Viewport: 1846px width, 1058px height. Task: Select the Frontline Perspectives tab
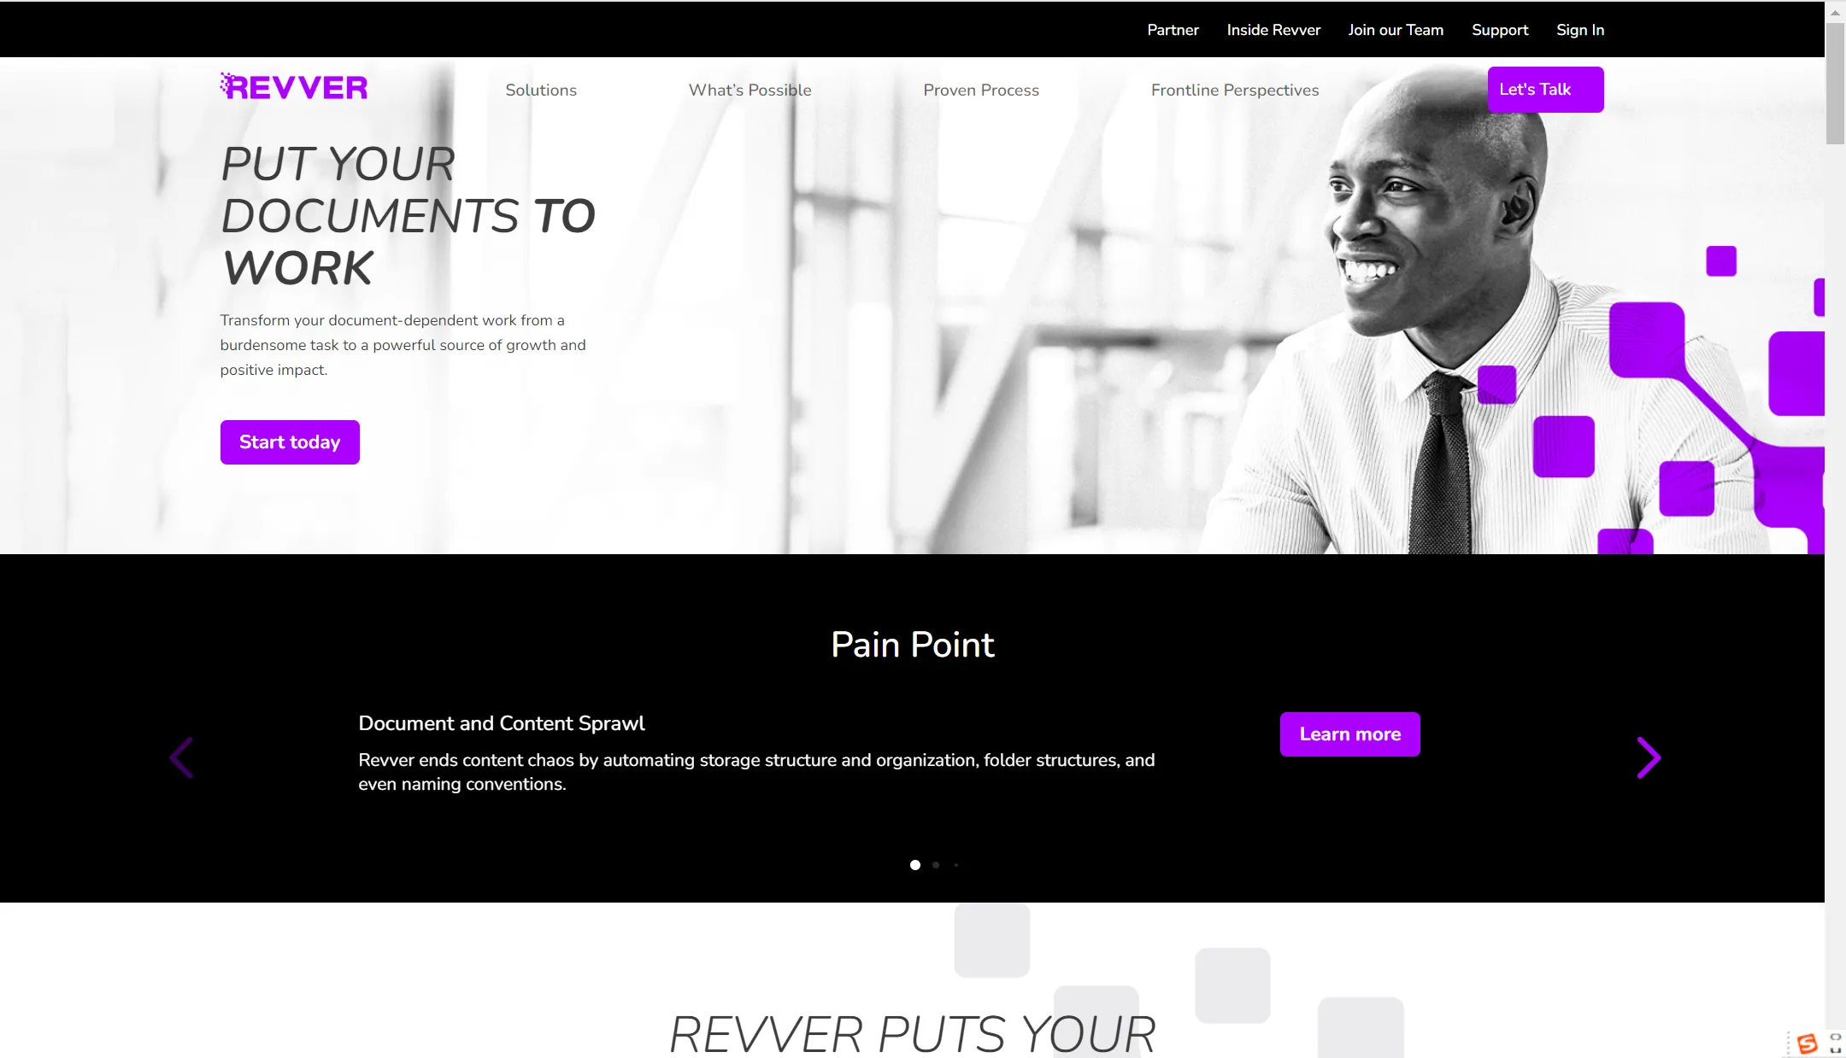coord(1235,90)
